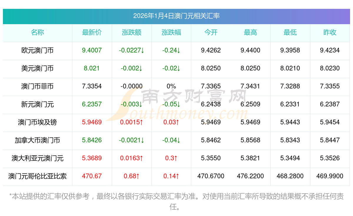Screen dimensions: 353x216
Task: Click change percent -0.04↓
Action: 171,140
